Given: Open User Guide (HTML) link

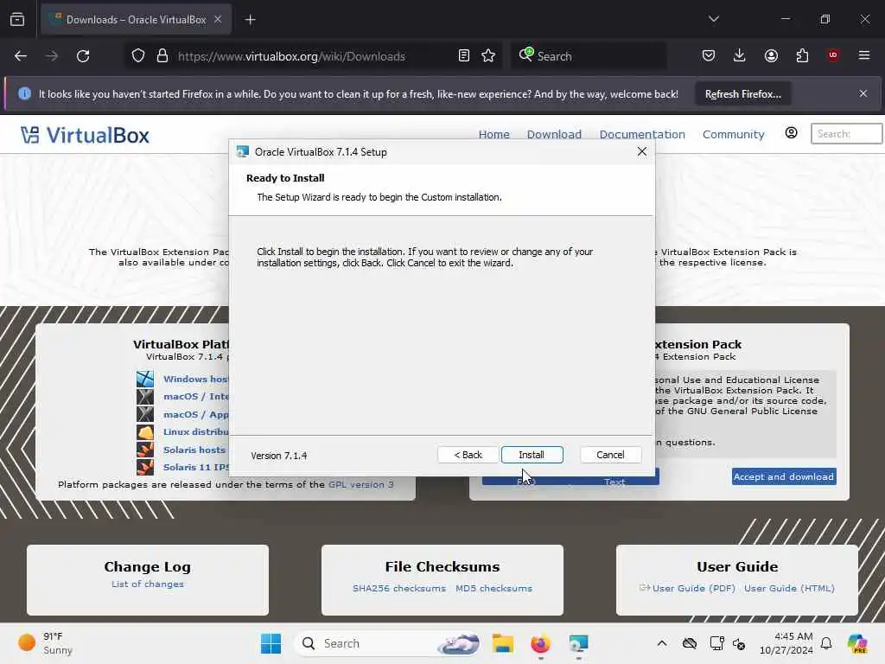Looking at the screenshot, I should pyautogui.click(x=789, y=588).
